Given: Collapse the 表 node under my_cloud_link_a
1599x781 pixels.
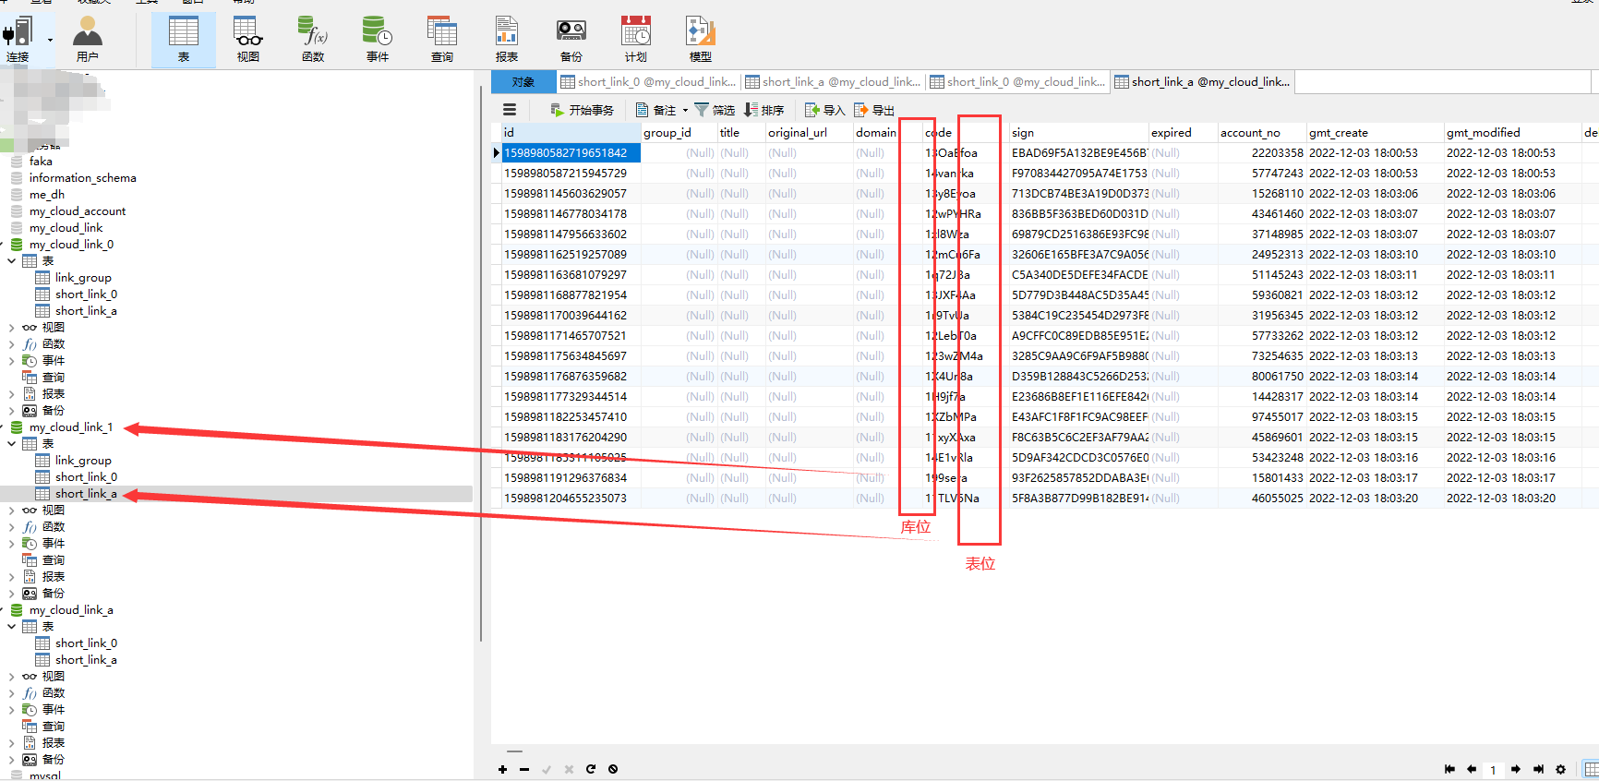Looking at the screenshot, I should pos(12,627).
